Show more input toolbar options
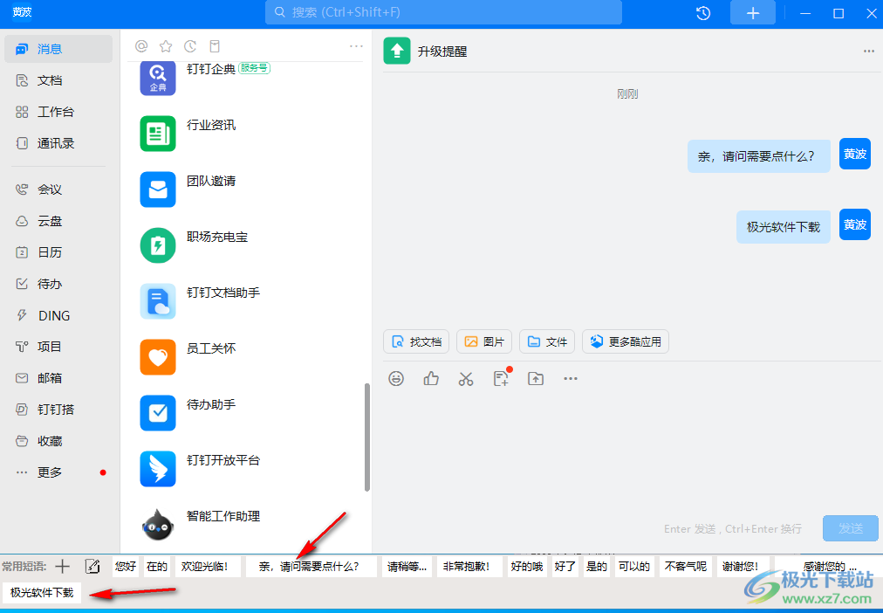883x613 pixels. click(x=571, y=379)
